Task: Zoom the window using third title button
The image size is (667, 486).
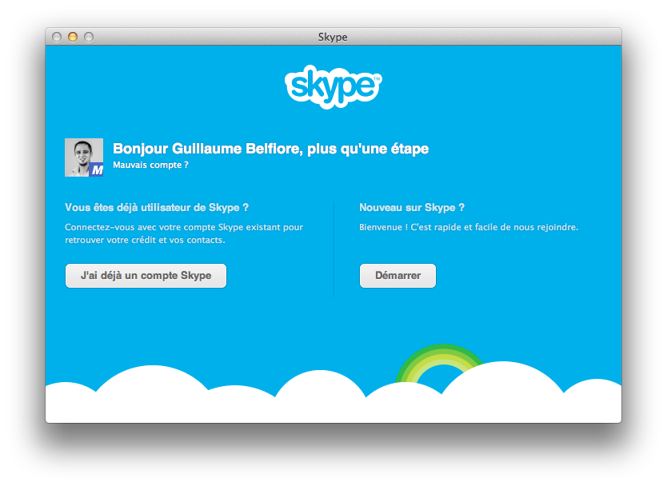Action: point(89,37)
